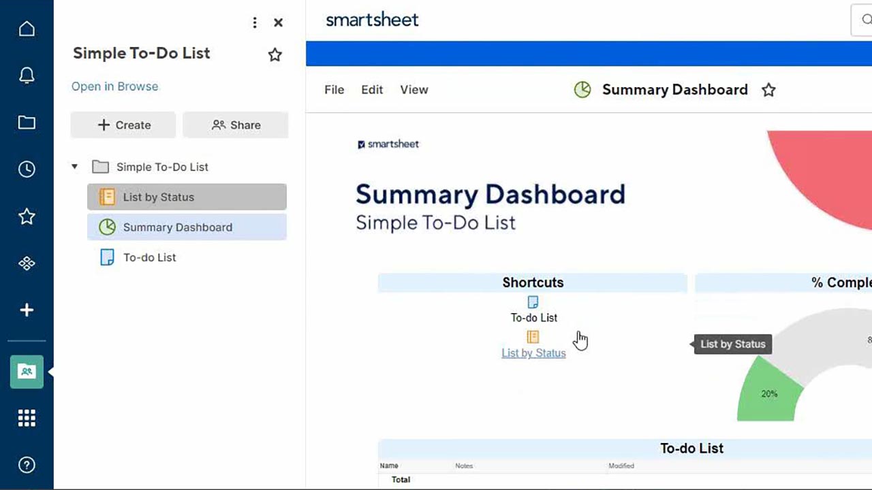The image size is (872, 490).
Task: Open the File menu
Action: pyautogui.click(x=334, y=89)
